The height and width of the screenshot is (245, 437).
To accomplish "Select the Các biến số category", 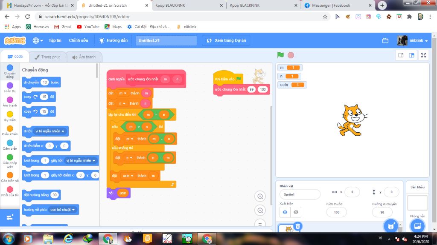I will tap(10, 177).
